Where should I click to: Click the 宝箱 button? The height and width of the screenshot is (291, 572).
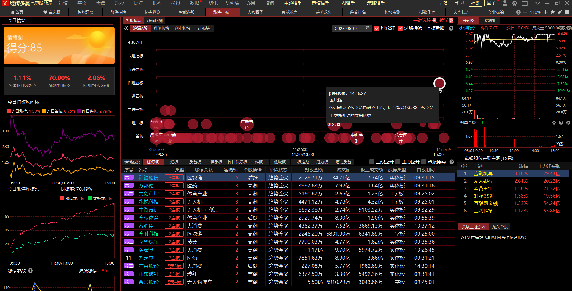pyautogui.click(x=443, y=3)
